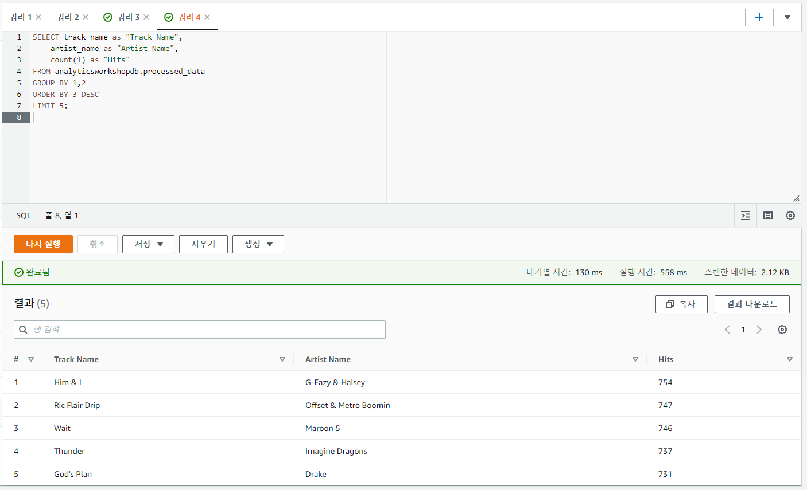Open the query tabs dropdown menu
The image size is (807, 490).
tap(787, 17)
